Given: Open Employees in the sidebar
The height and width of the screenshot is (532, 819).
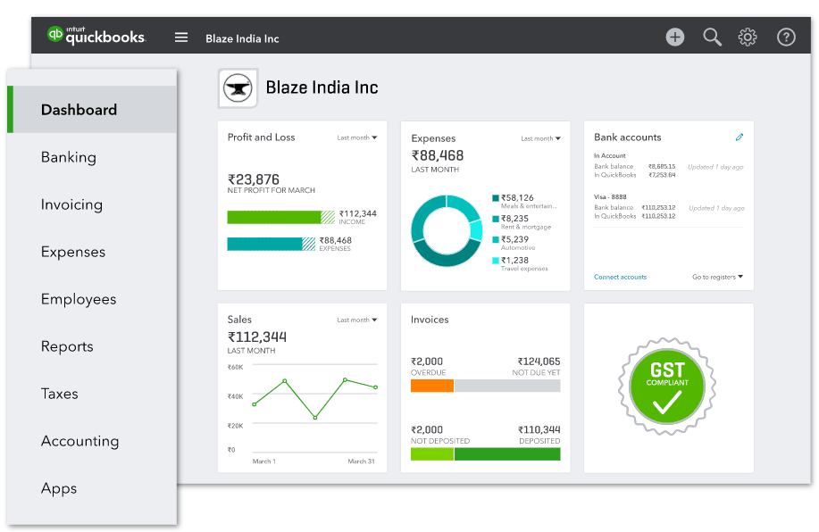Looking at the screenshot, I should pos(79,299).
